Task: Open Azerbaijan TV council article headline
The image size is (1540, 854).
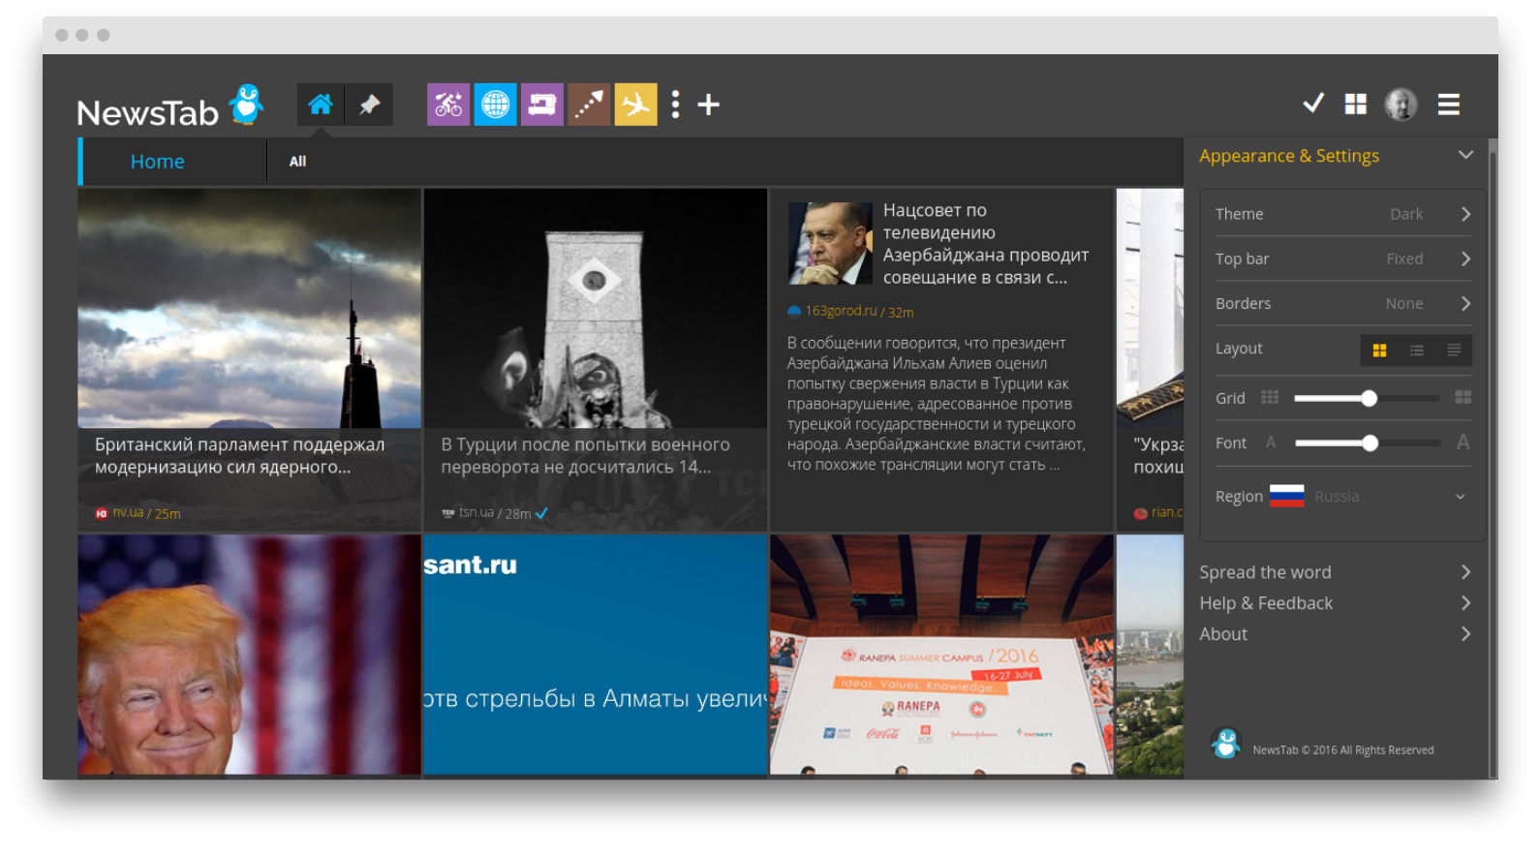Action: click(x=986, y=243)
